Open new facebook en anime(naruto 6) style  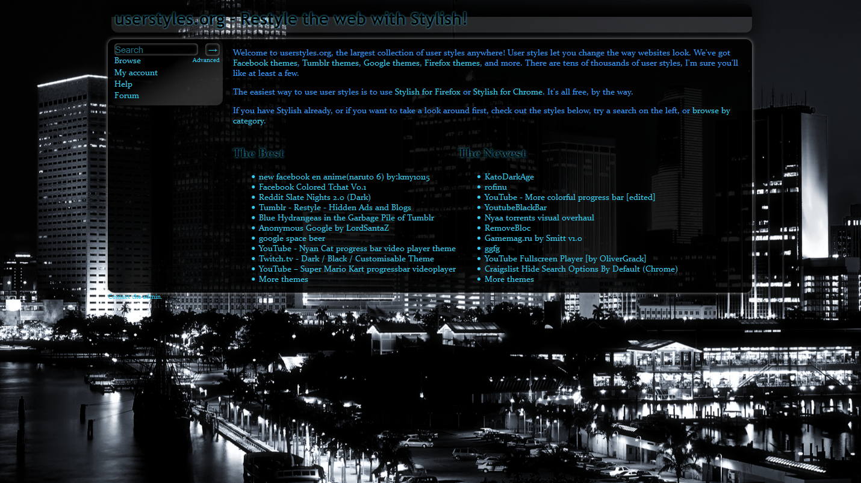tap(344, 177)
